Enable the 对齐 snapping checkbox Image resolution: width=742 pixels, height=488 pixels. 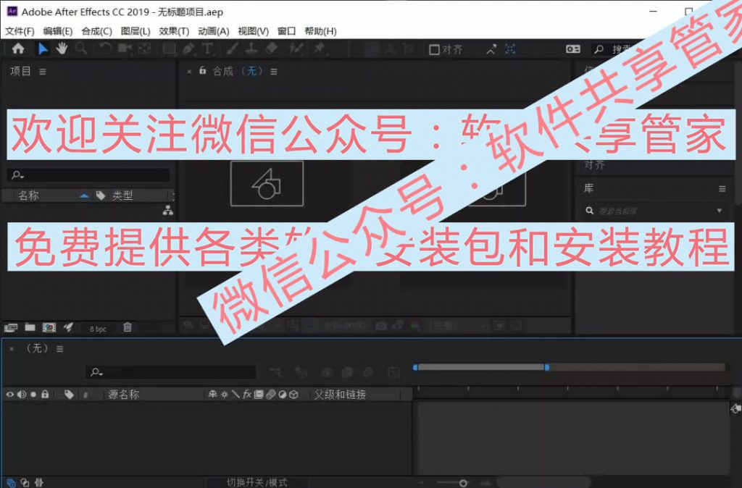click(x=434, y=50)
